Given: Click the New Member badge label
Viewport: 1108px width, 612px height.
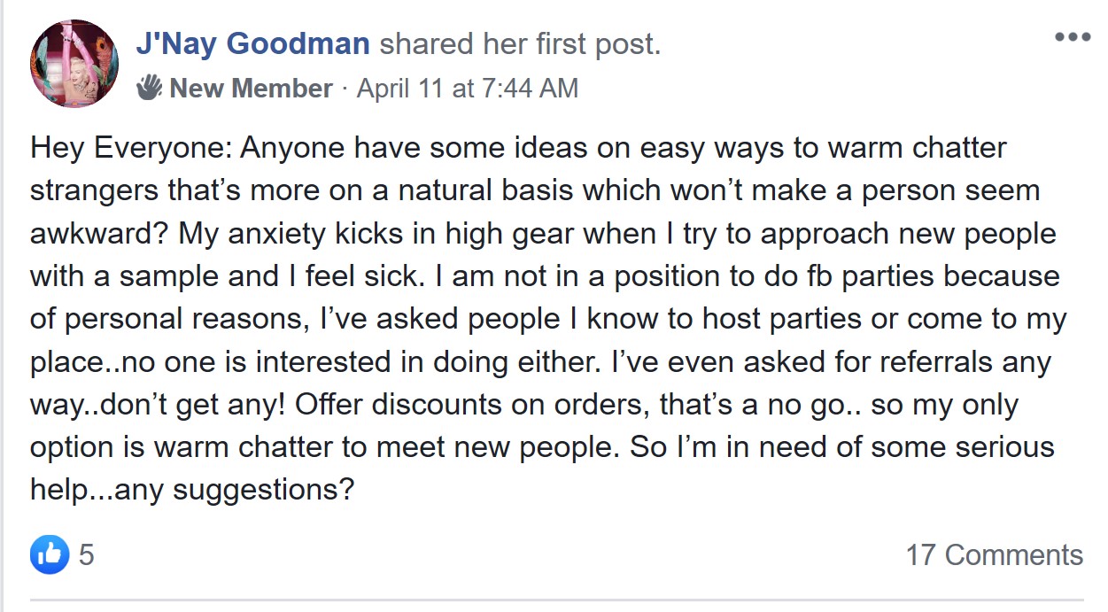Looking at the screenshot, I should (x=251, y=89).
